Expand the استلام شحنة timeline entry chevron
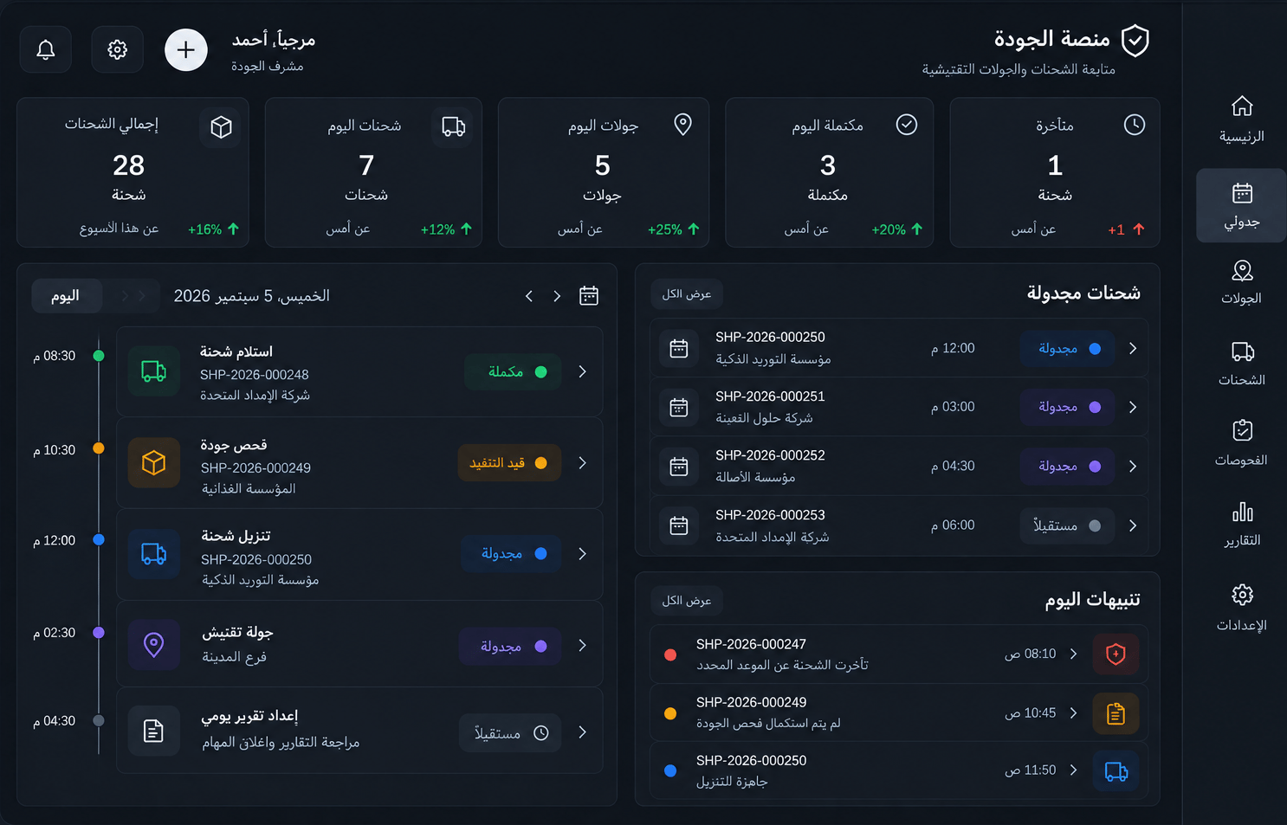The image size is (1287, 825). 583,371
